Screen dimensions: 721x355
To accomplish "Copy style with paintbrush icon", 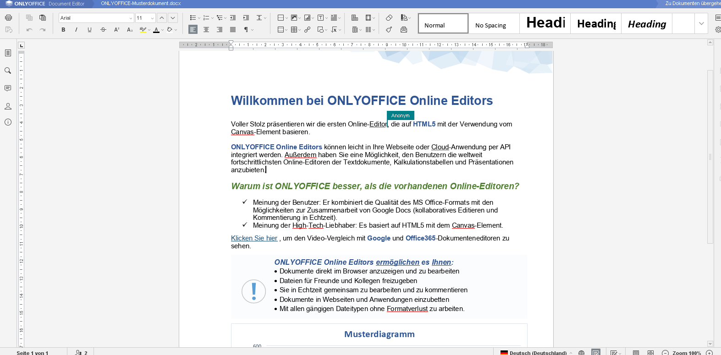I will [389, 30].
